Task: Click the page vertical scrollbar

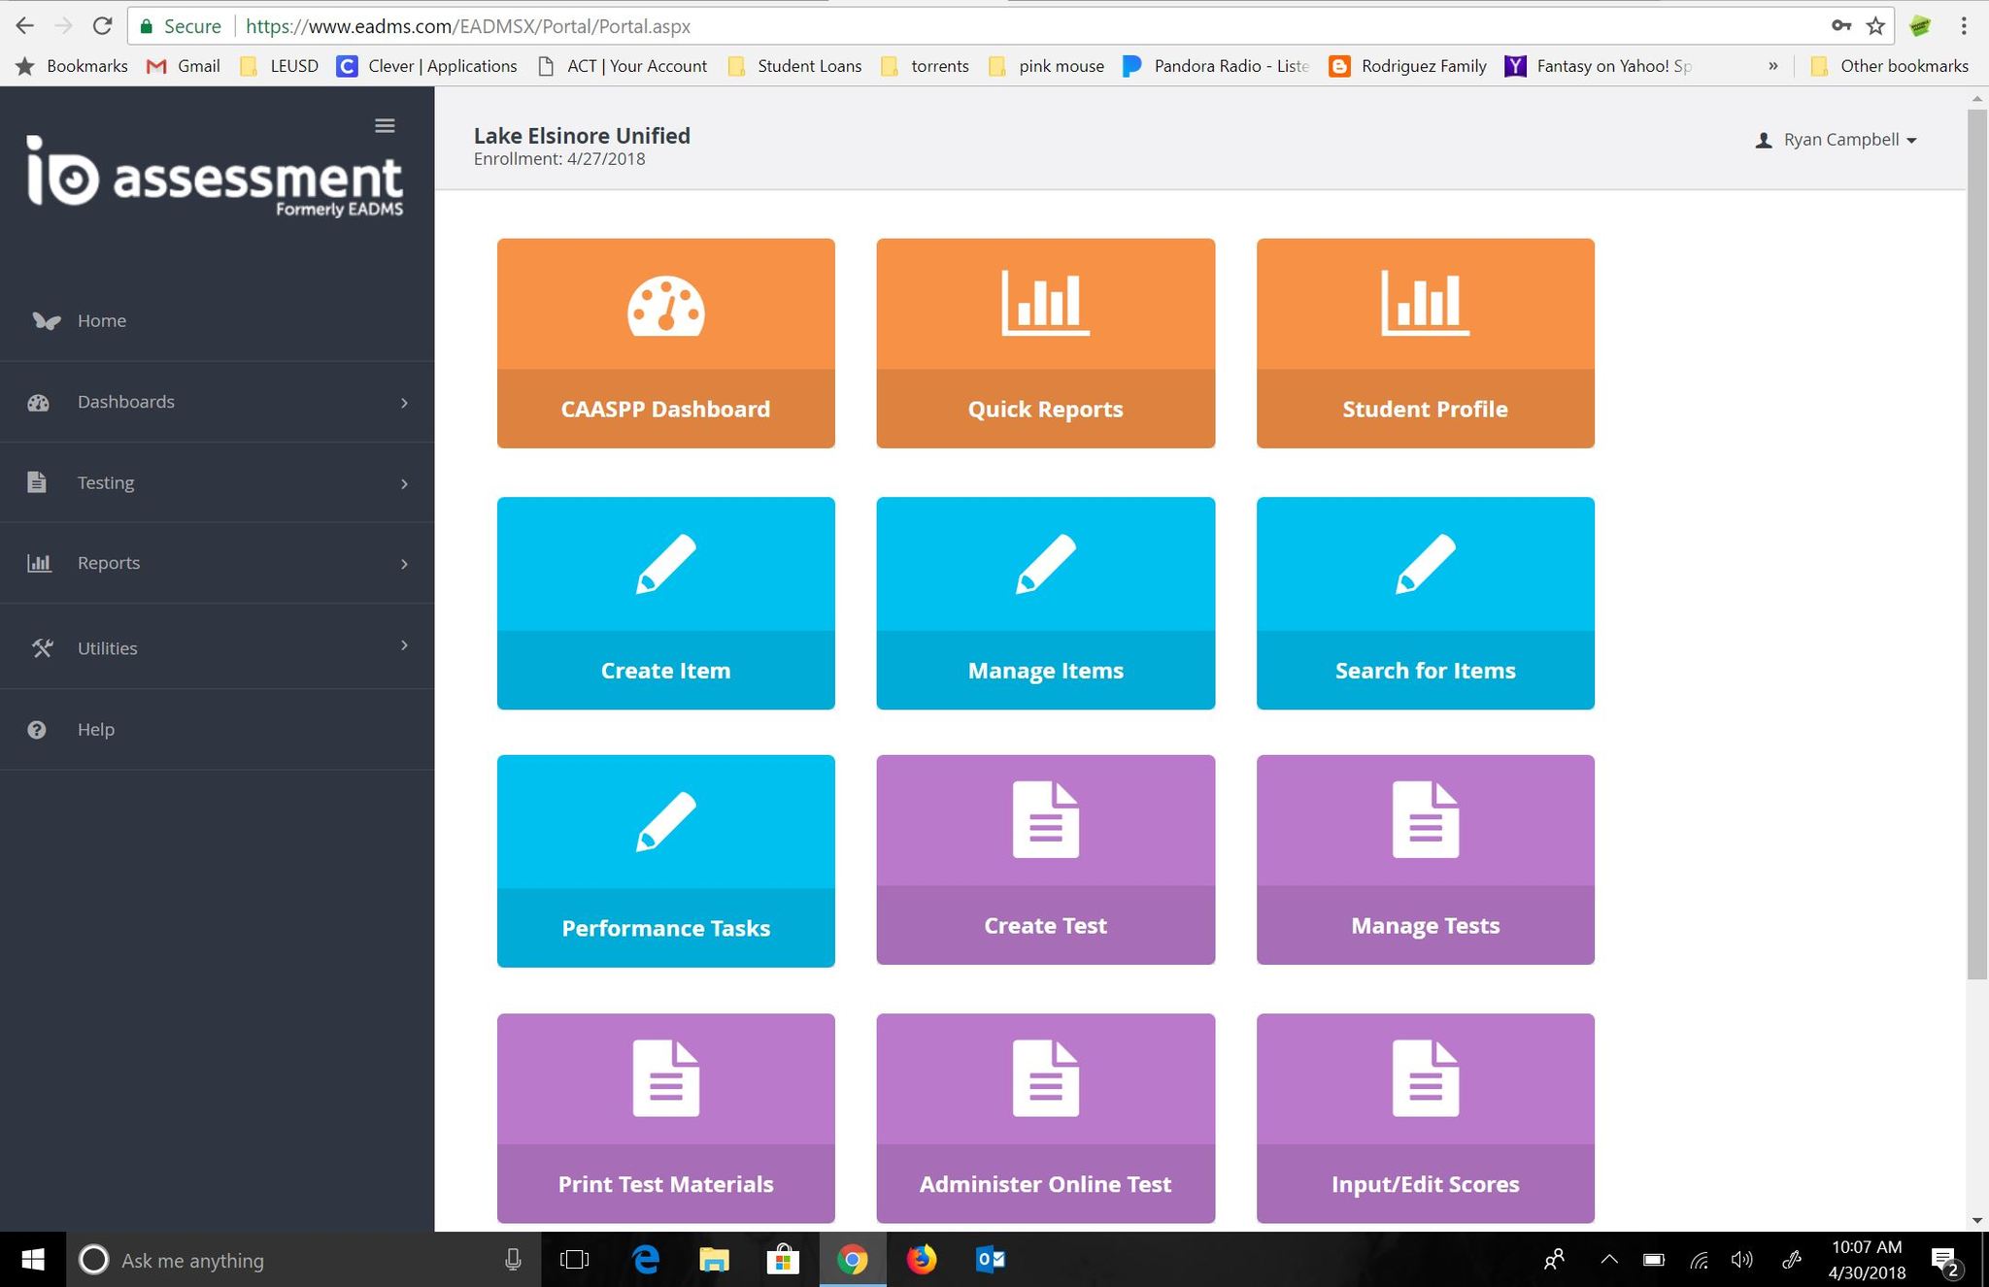Action: click(1976, 544)
